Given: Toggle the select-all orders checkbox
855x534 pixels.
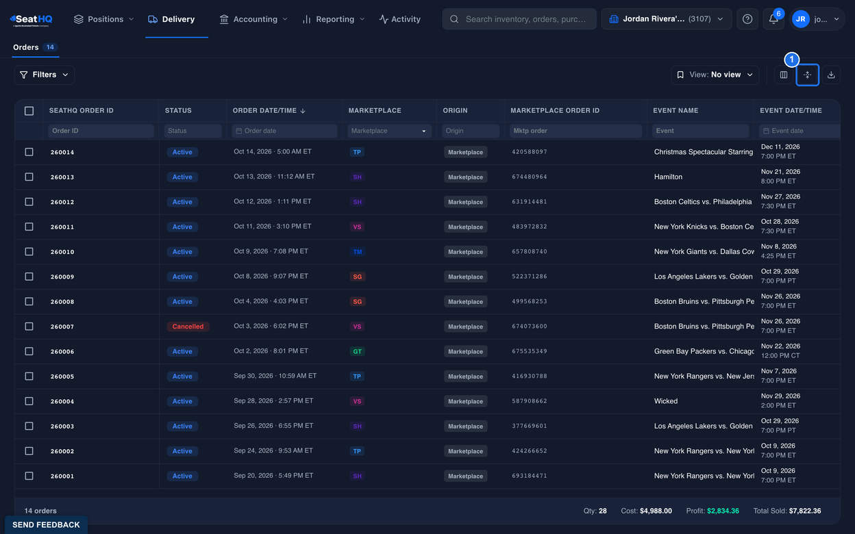Looking at the screenshot, I should pyautogui.click(x=29, y=110).
